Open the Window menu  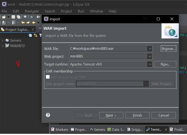pos(96,11)
